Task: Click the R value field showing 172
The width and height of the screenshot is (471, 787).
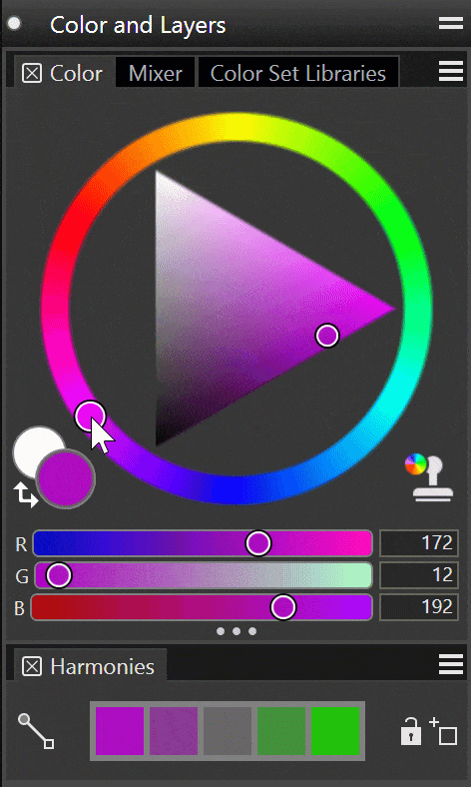Action: [419, 543]
